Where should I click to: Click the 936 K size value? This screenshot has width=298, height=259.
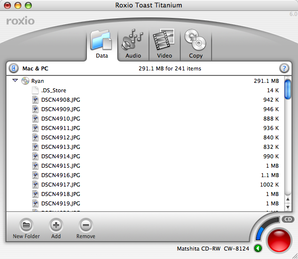click(x=271, y=128)
